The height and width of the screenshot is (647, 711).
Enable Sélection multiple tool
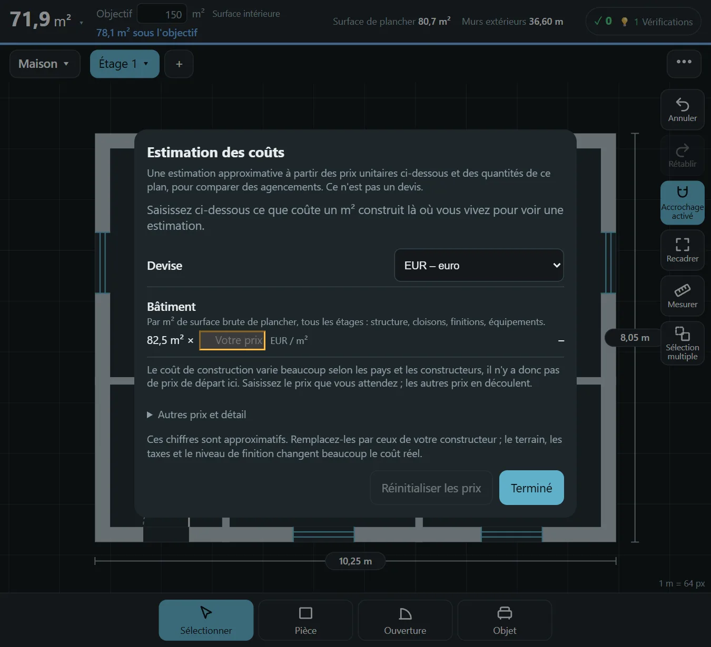point(682,343)
